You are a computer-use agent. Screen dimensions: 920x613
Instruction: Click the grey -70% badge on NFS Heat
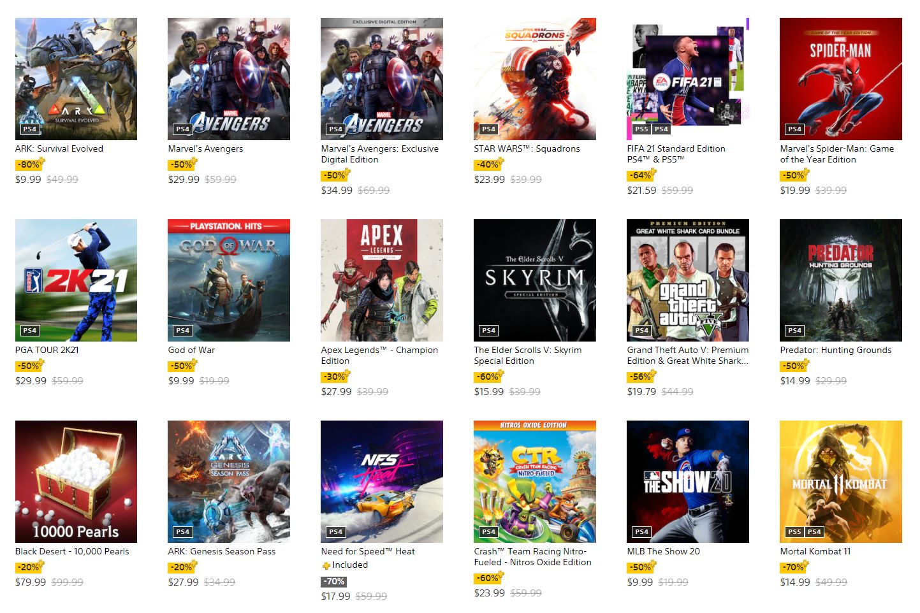[x=334, y=581]
